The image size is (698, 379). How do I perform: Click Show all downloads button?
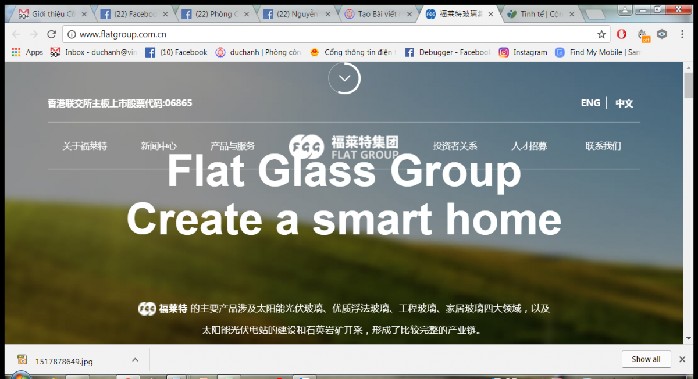coord(646,359)
